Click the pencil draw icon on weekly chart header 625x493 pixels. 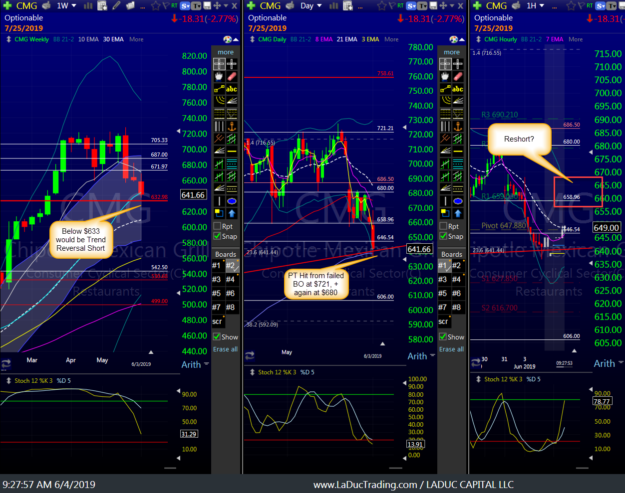pyautogui.click(x=116, y=6)
